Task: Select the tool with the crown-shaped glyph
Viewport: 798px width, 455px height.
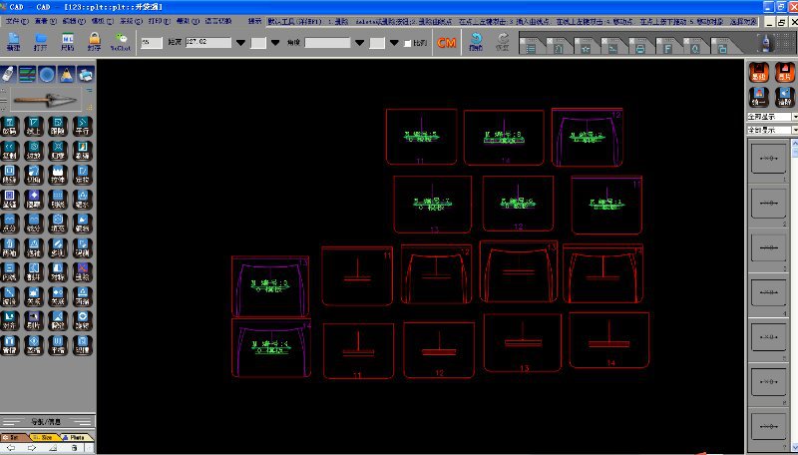Action: click(x=58, y=175)
